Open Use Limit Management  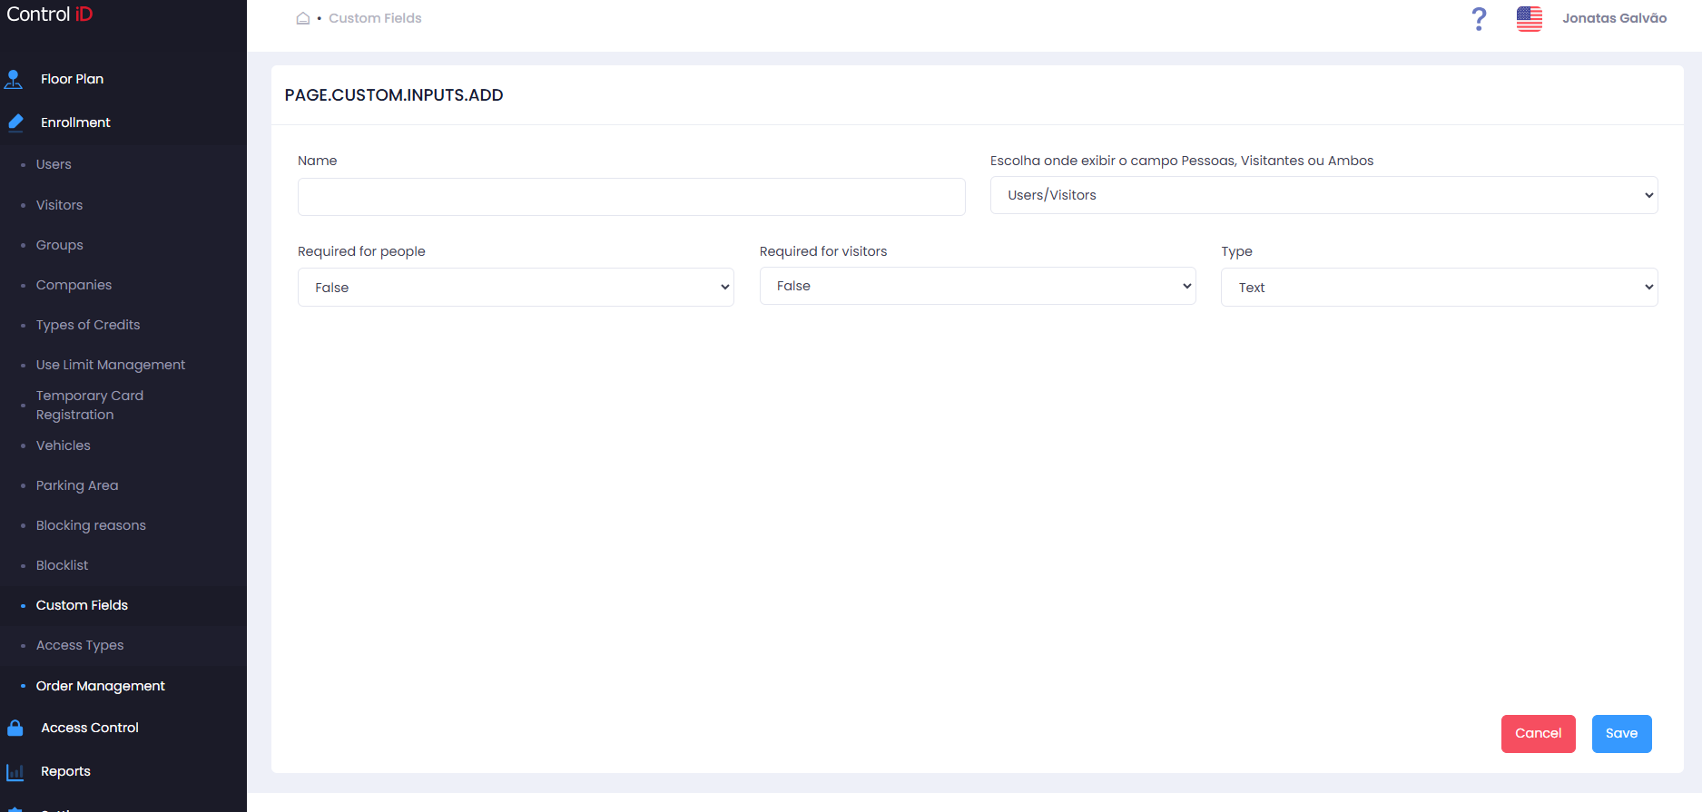[x=111, y=365]
